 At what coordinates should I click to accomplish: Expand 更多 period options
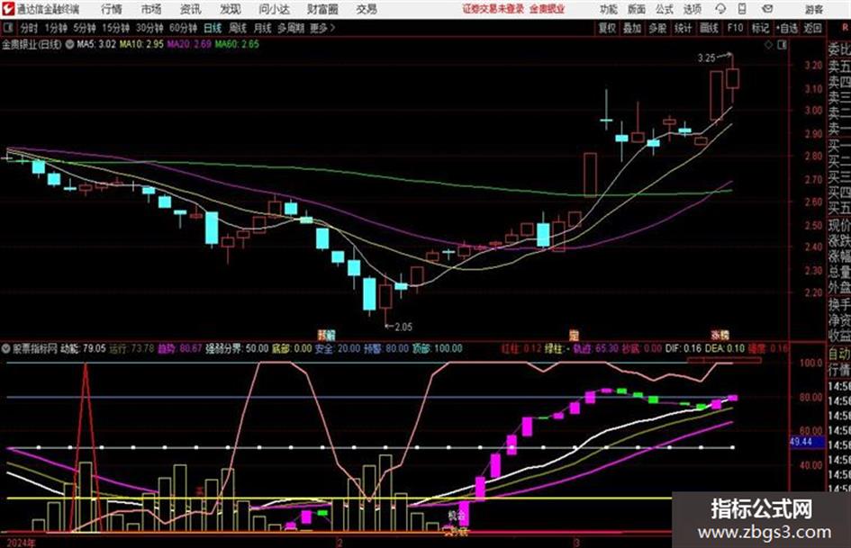[322, 28]
